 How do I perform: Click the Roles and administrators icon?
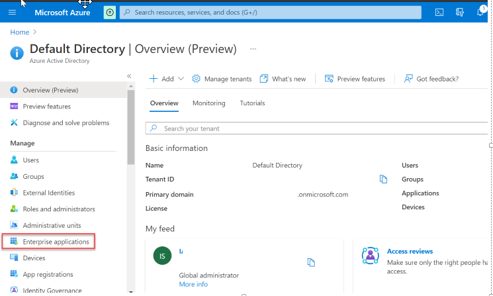pos(14,209)
